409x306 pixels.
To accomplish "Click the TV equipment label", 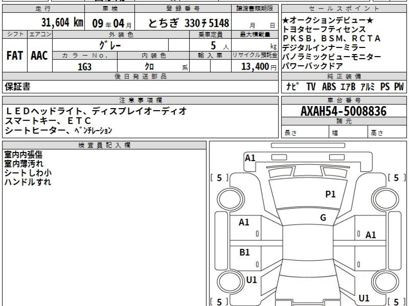I will [311, 87].
